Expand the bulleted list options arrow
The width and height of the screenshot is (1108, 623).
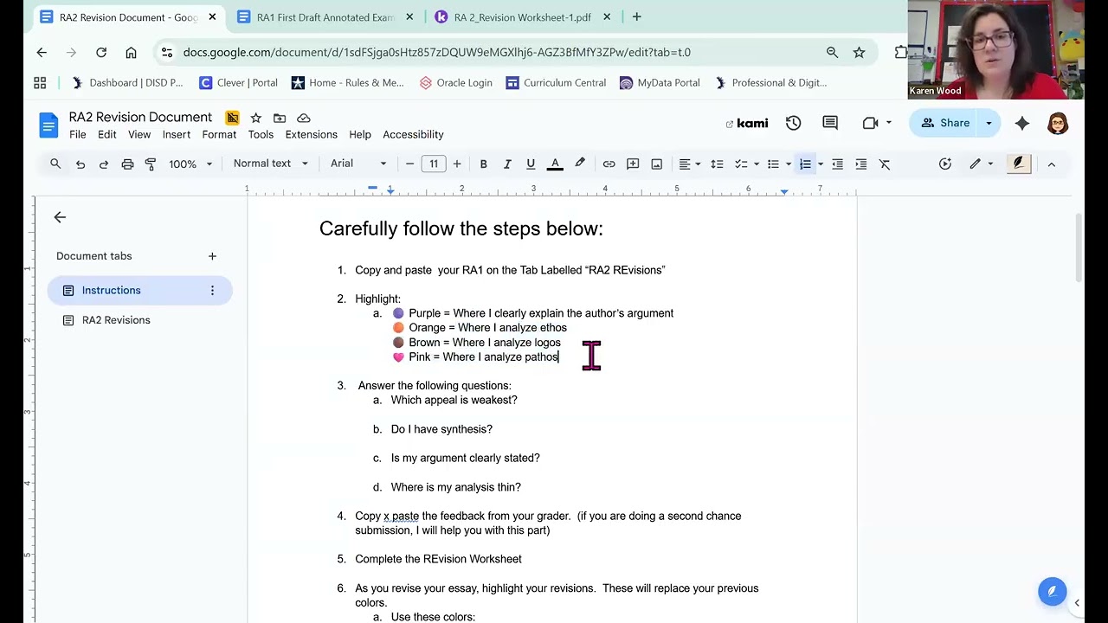[x=789, y=164]
